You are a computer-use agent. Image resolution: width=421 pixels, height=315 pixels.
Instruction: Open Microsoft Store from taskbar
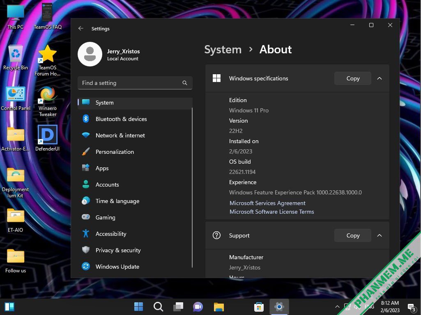259,307
